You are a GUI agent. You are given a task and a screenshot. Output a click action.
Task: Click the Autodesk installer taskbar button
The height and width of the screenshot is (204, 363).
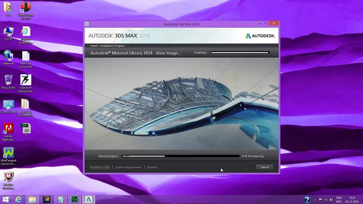click(88, 199)
